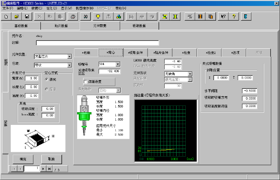
Task: Open the 优化(O) menu
Action: [x=50, y=8]
